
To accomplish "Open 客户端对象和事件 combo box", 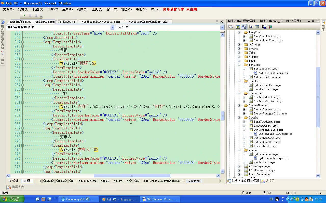I will (60, 27).
